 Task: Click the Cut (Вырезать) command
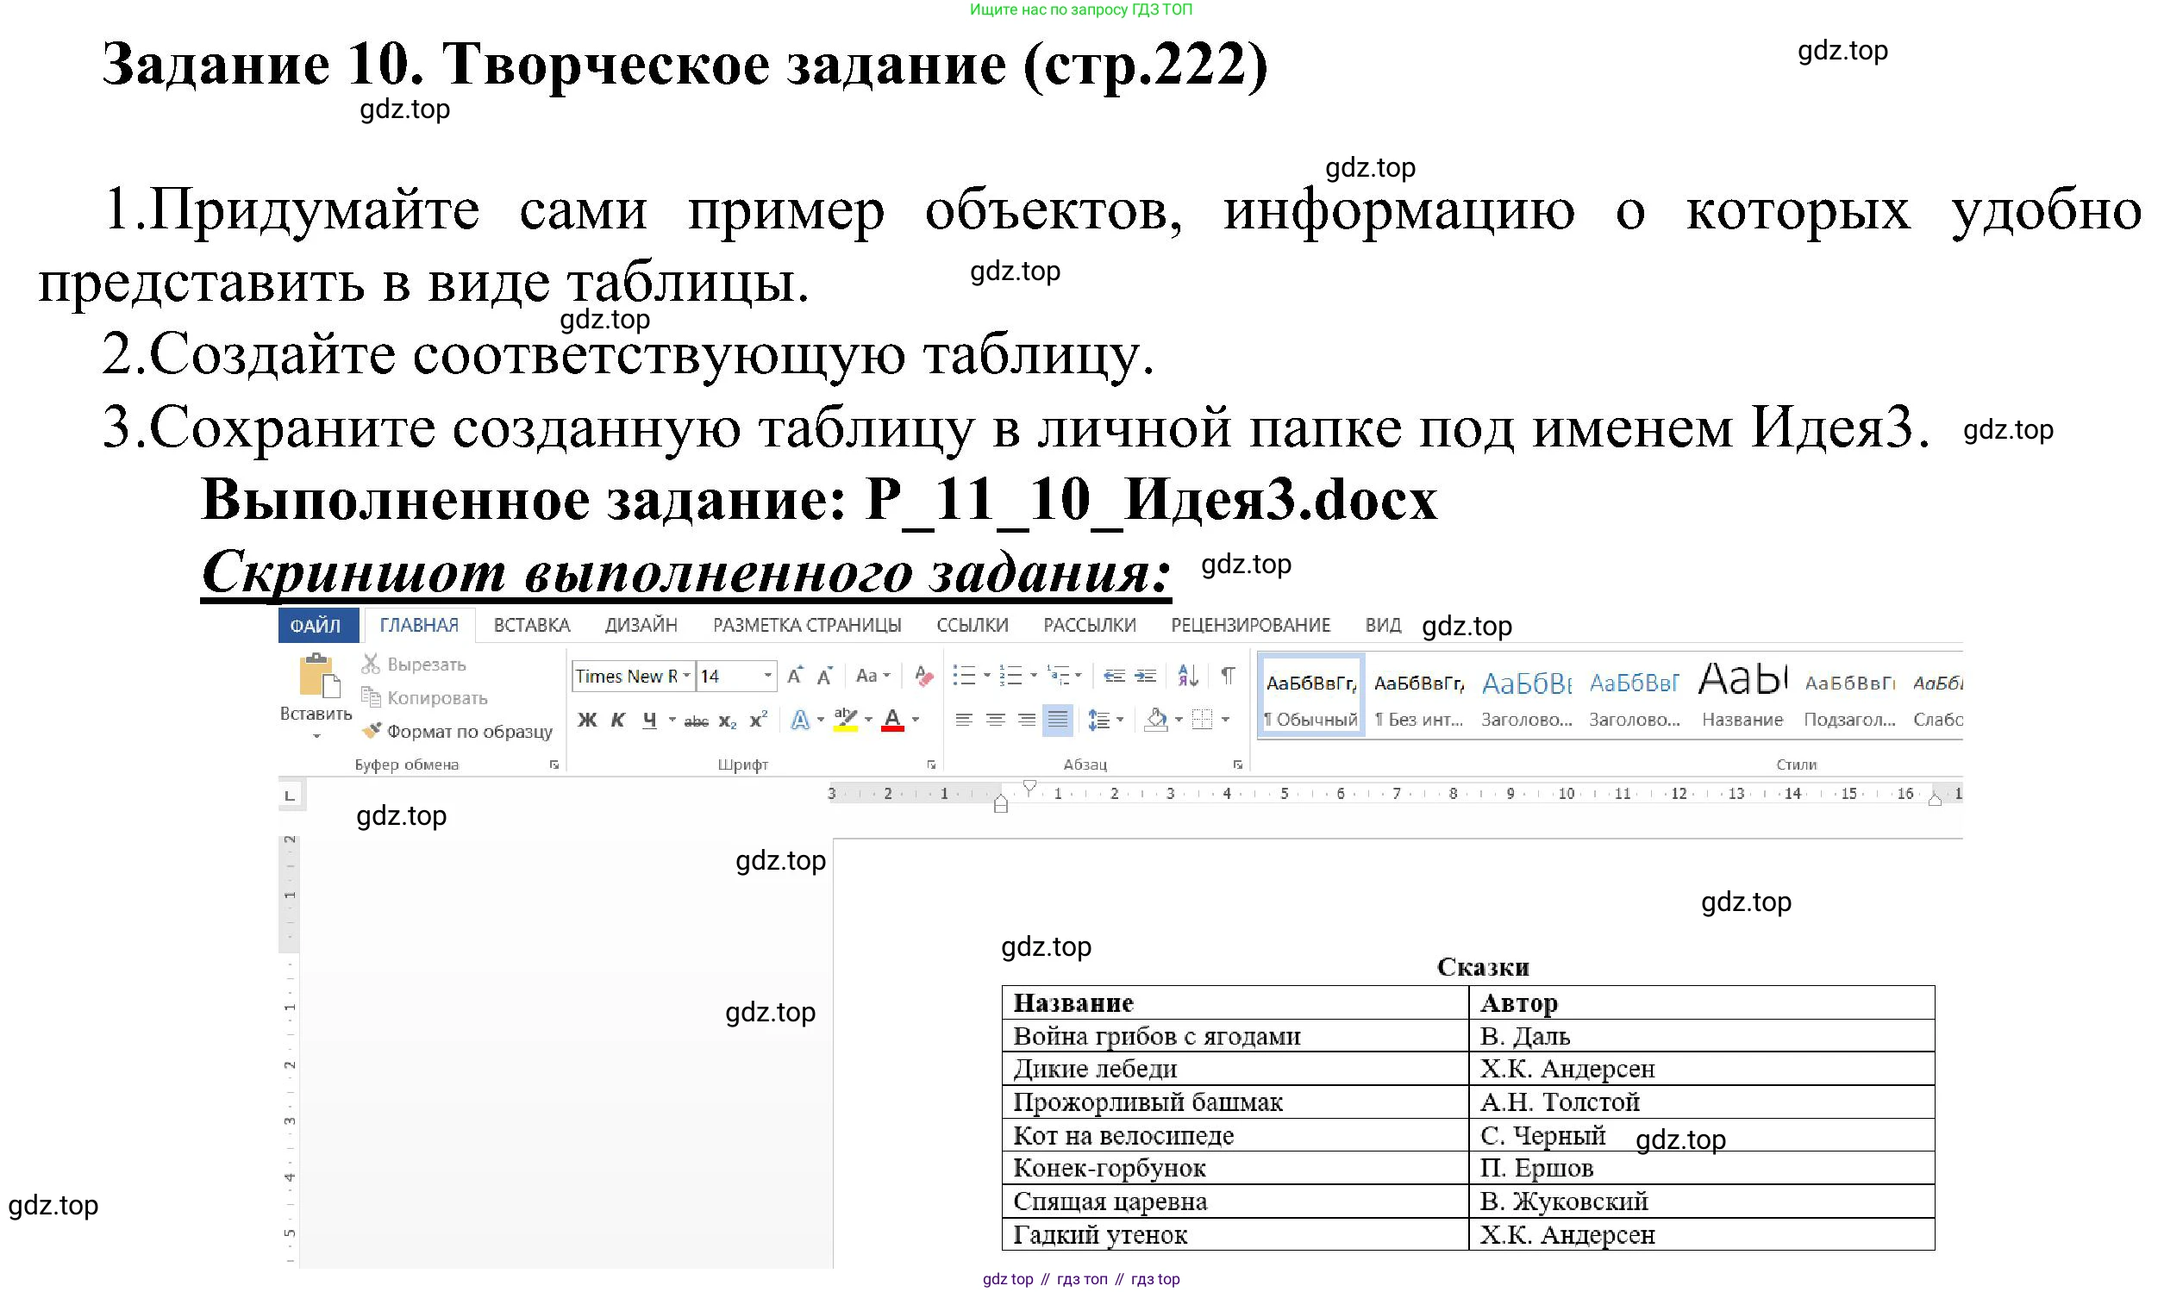415,665
